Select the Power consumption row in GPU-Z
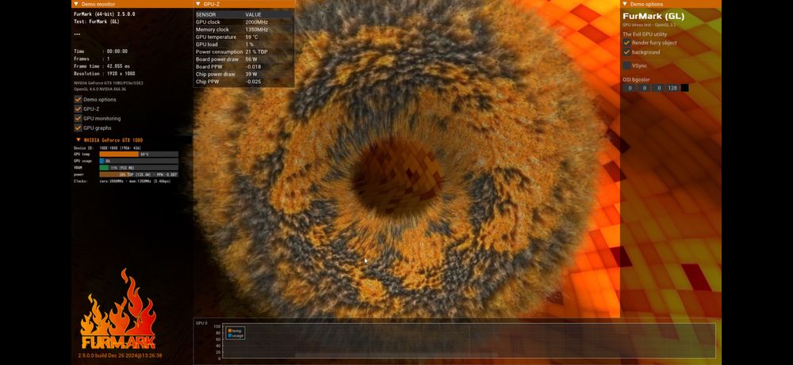793x365 pixels. coord(243,52)
